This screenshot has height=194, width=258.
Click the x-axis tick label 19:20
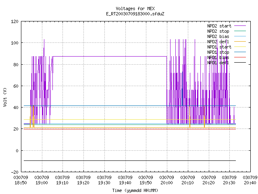click(83, 183)
